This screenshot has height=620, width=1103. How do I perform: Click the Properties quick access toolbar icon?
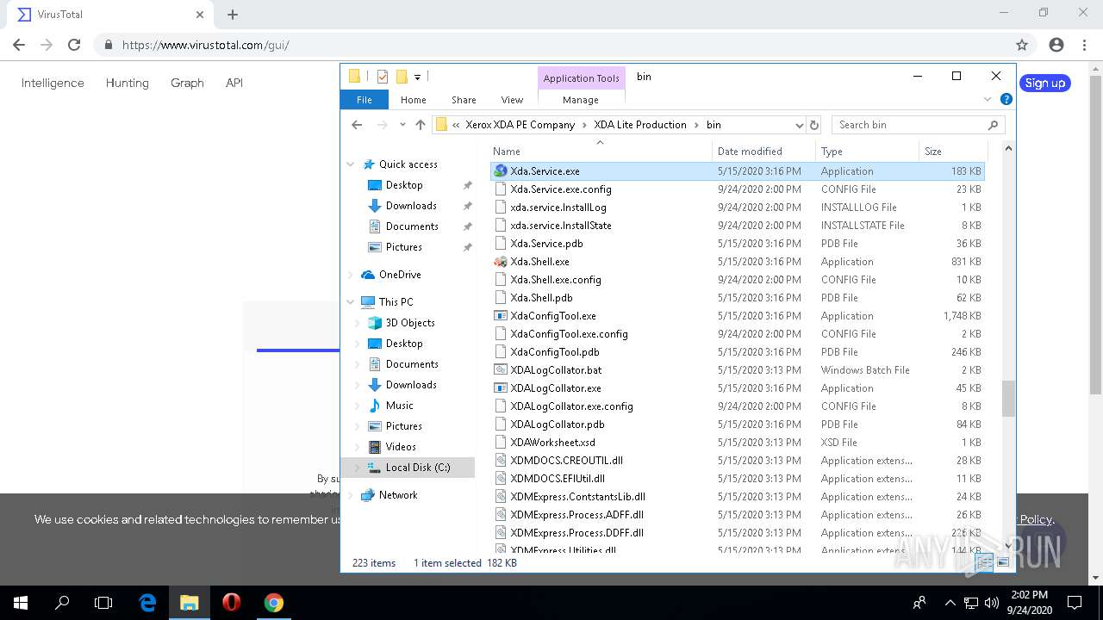(383, 77)
